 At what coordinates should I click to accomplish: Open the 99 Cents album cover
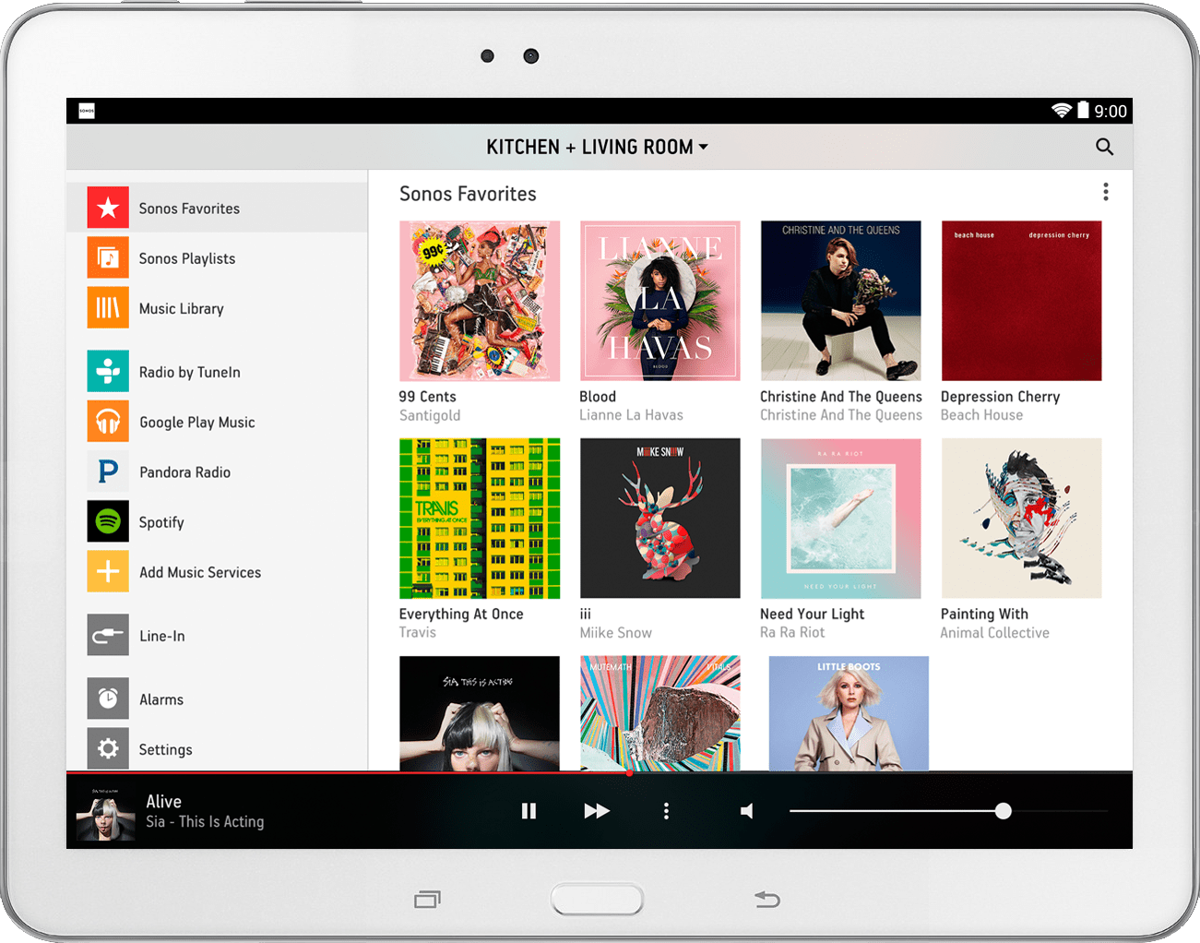(x=480, y=301)
